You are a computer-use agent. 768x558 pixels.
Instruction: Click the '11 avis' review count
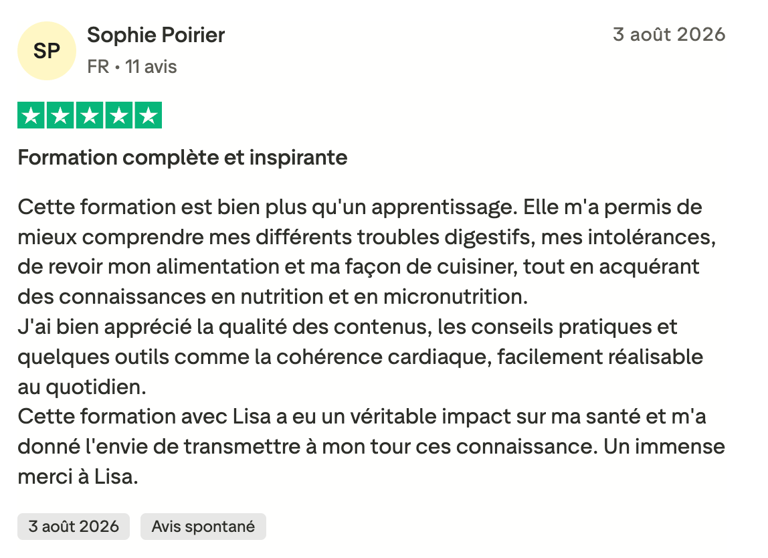pyautogui.click(x=151, y=67)
